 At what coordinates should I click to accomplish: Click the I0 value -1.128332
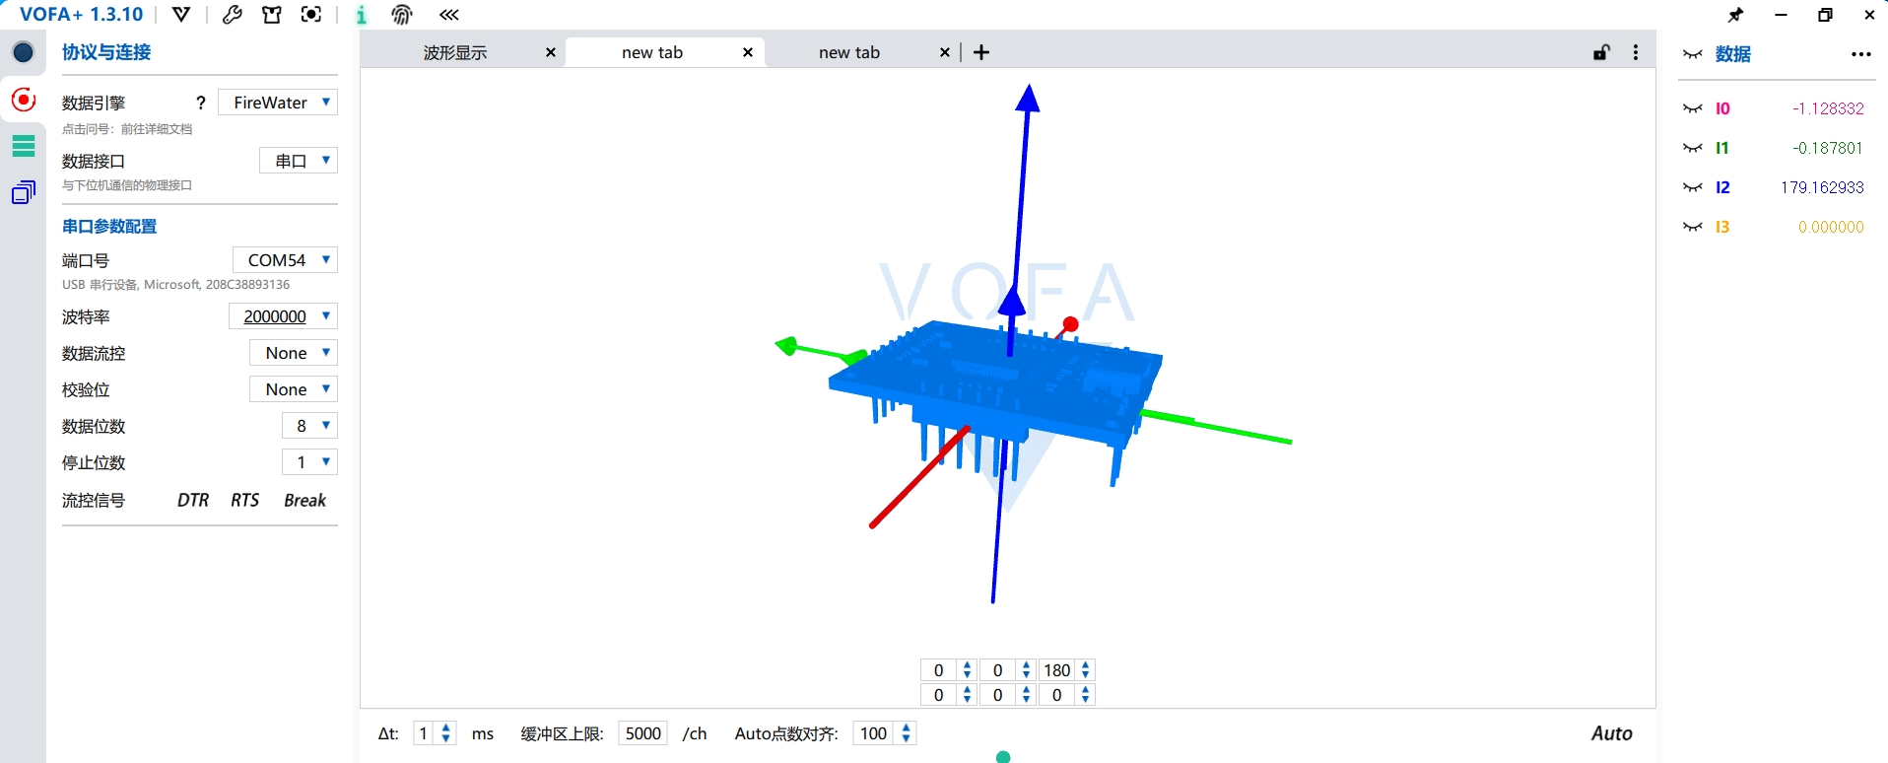pos(1828,108)
